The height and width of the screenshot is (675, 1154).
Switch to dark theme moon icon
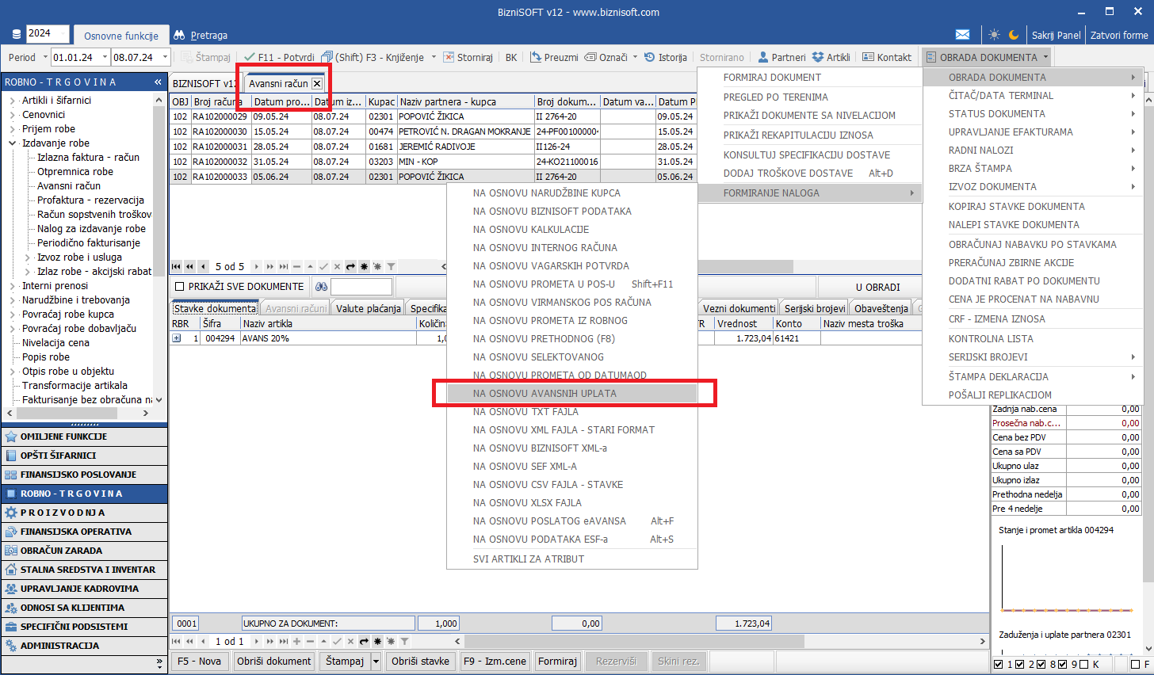click(1014, 35)
